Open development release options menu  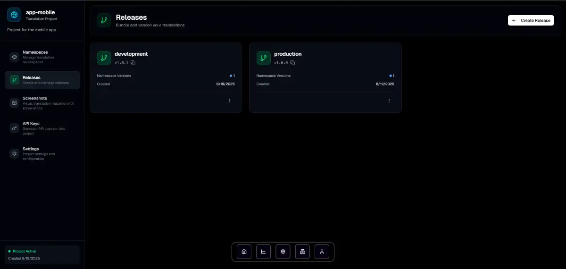tap(229, 101)
